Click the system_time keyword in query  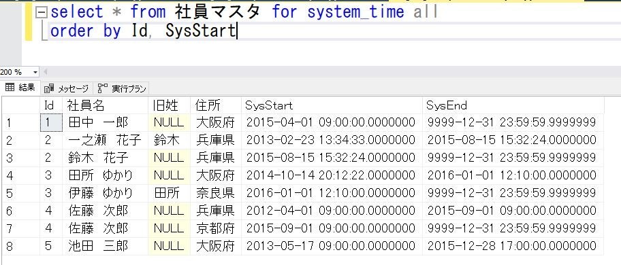[x=355, y=12]
